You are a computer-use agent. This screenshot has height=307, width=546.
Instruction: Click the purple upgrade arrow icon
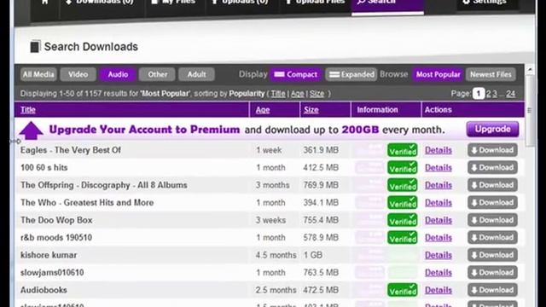point(31,130)
